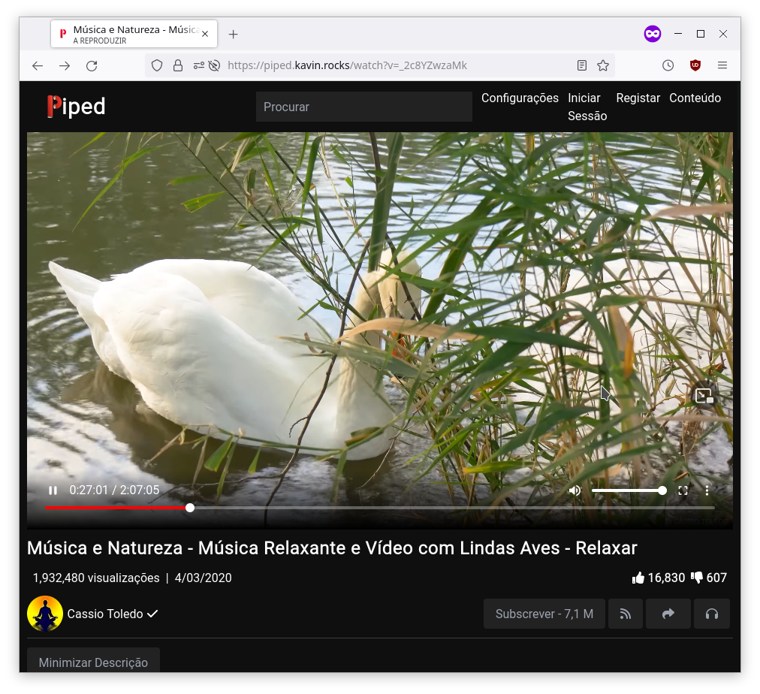Click Minimizar Descrição button
Viewport: 760px width, 694px height.
pyautogui.click(x=93, y=661)
